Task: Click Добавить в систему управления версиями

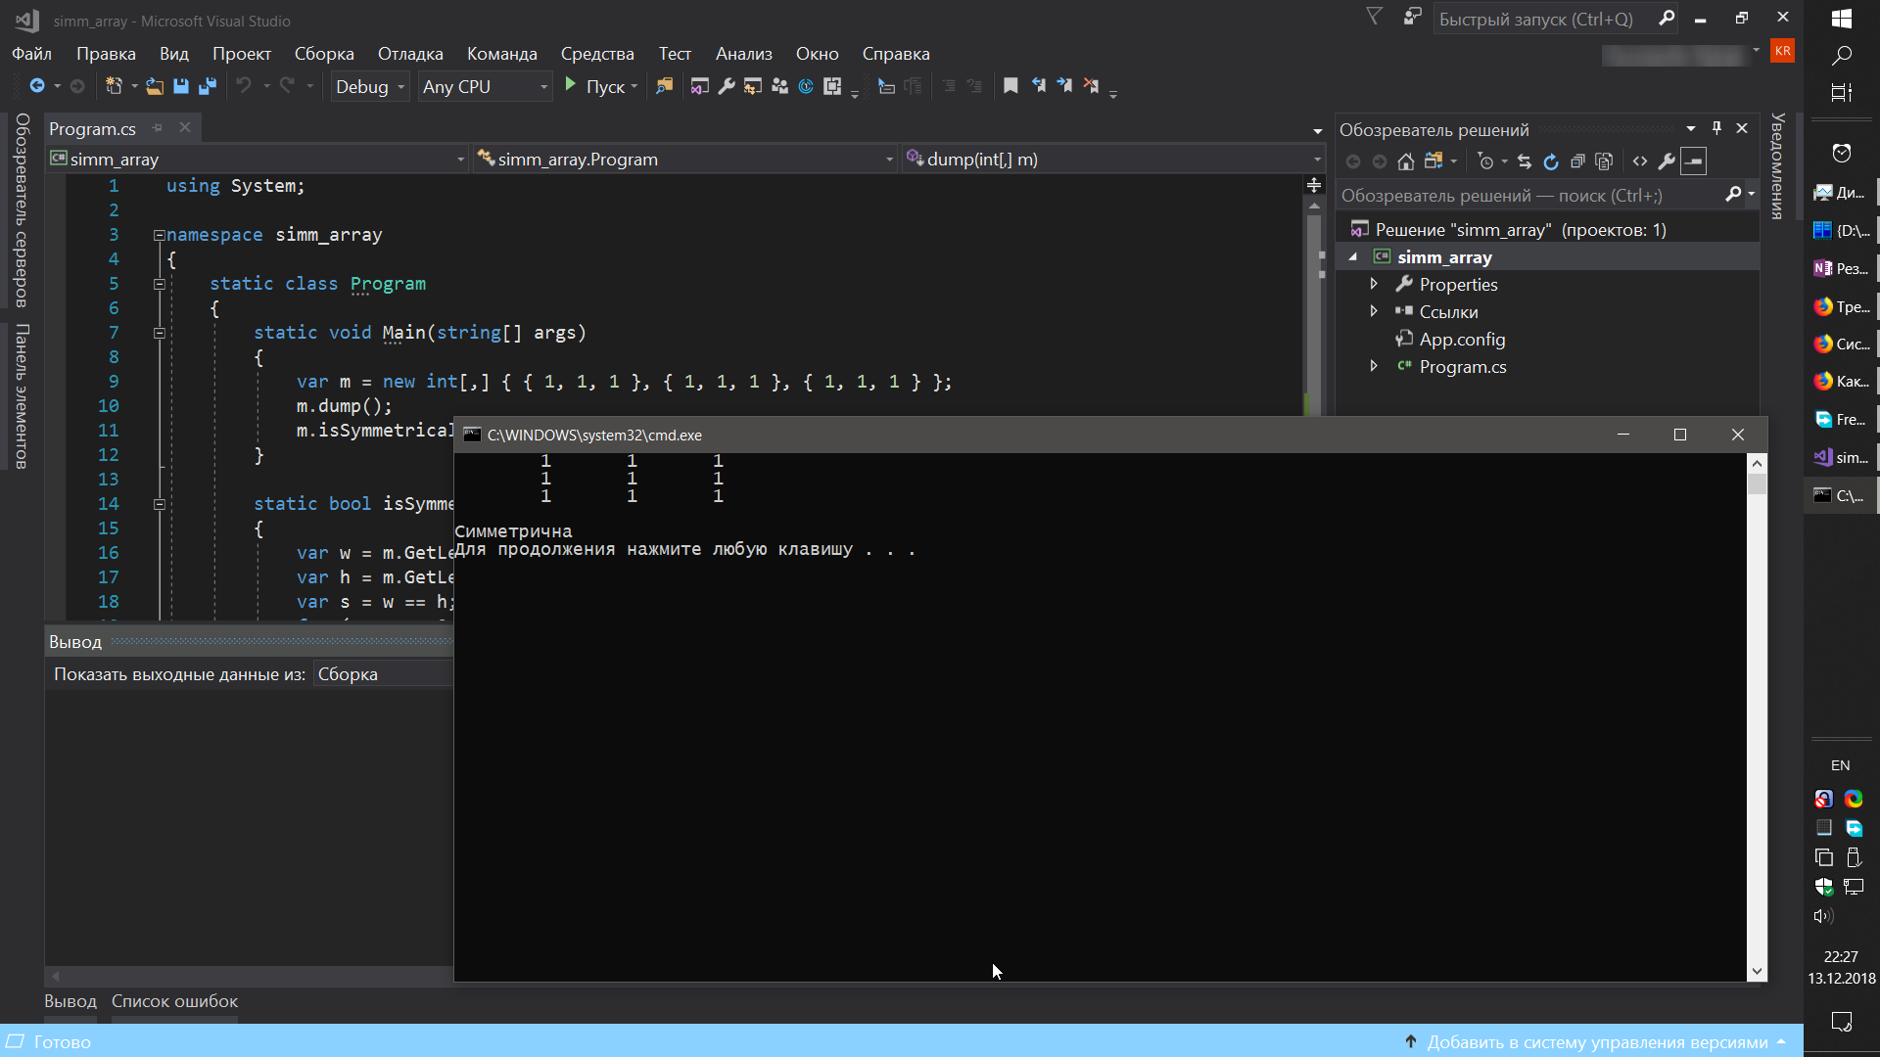Action: [1597, 1042]
